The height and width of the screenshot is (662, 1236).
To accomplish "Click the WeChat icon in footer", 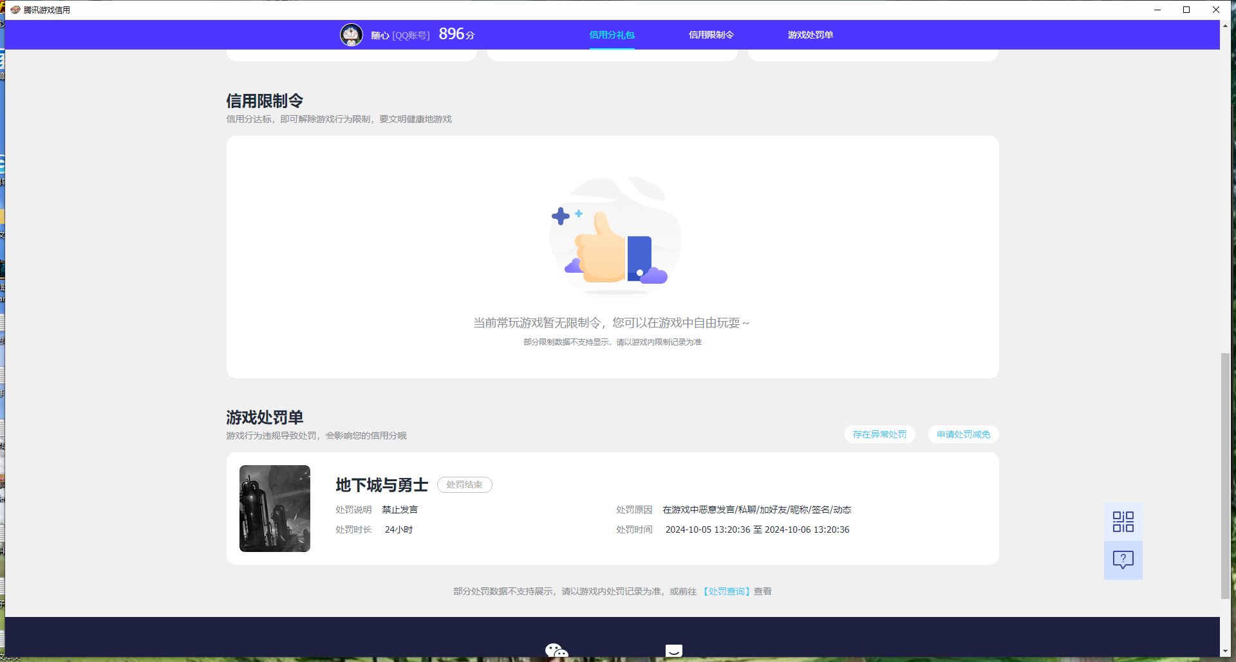I will point(556,651).
